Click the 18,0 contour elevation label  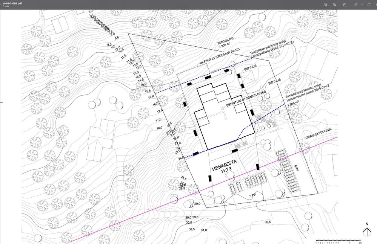(x=159, y=128)
